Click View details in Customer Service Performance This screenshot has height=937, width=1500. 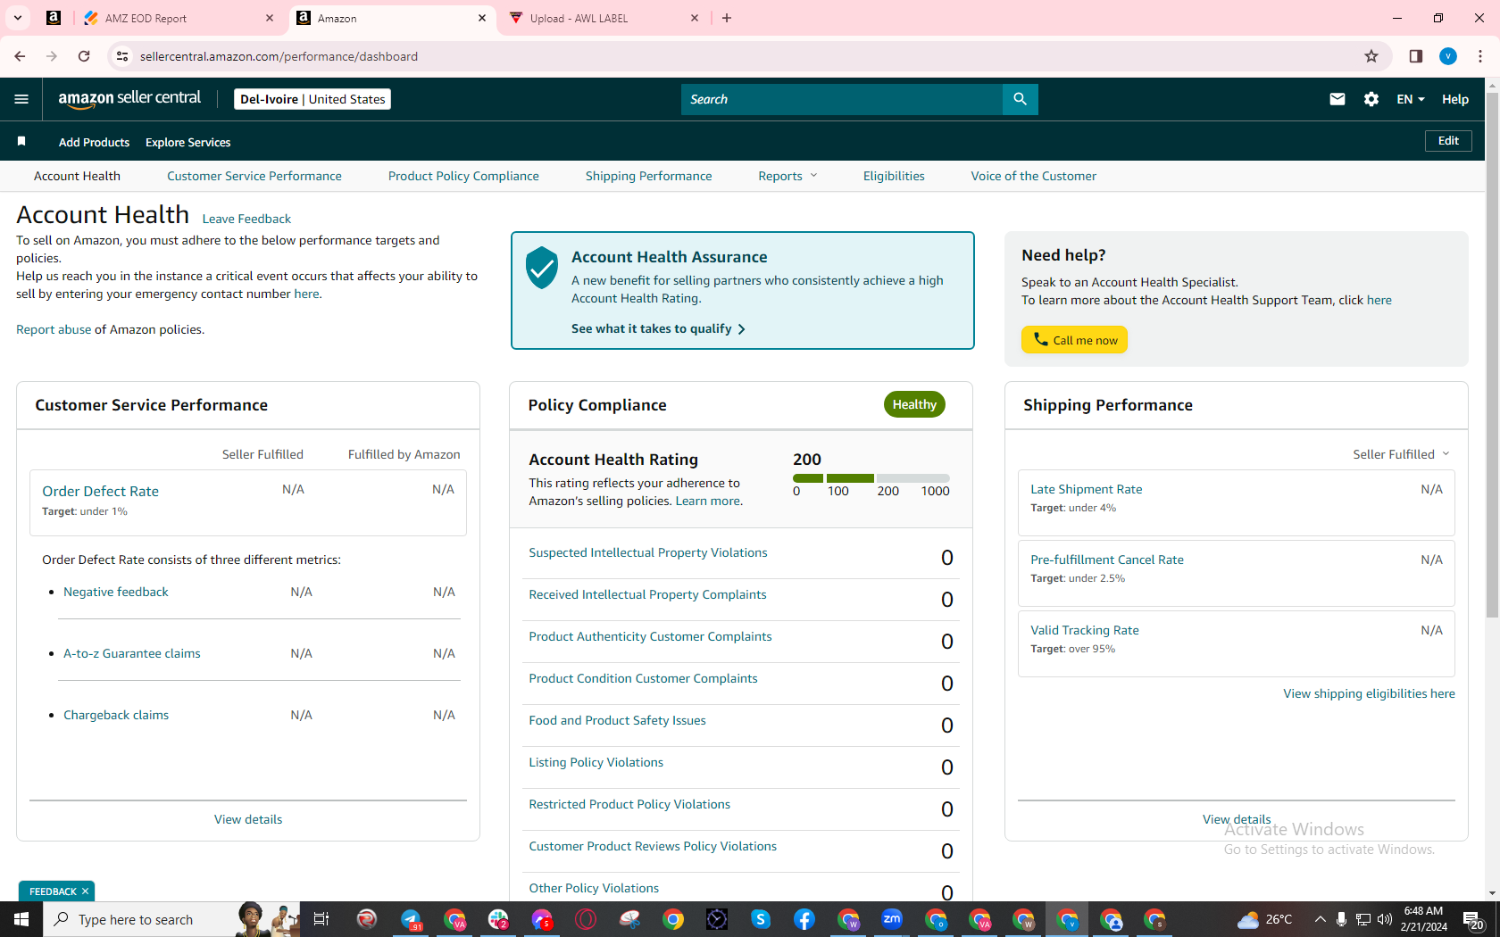point(248,819)
